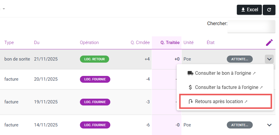Click the green LOC. RETOUR badge

coord(94,59)
